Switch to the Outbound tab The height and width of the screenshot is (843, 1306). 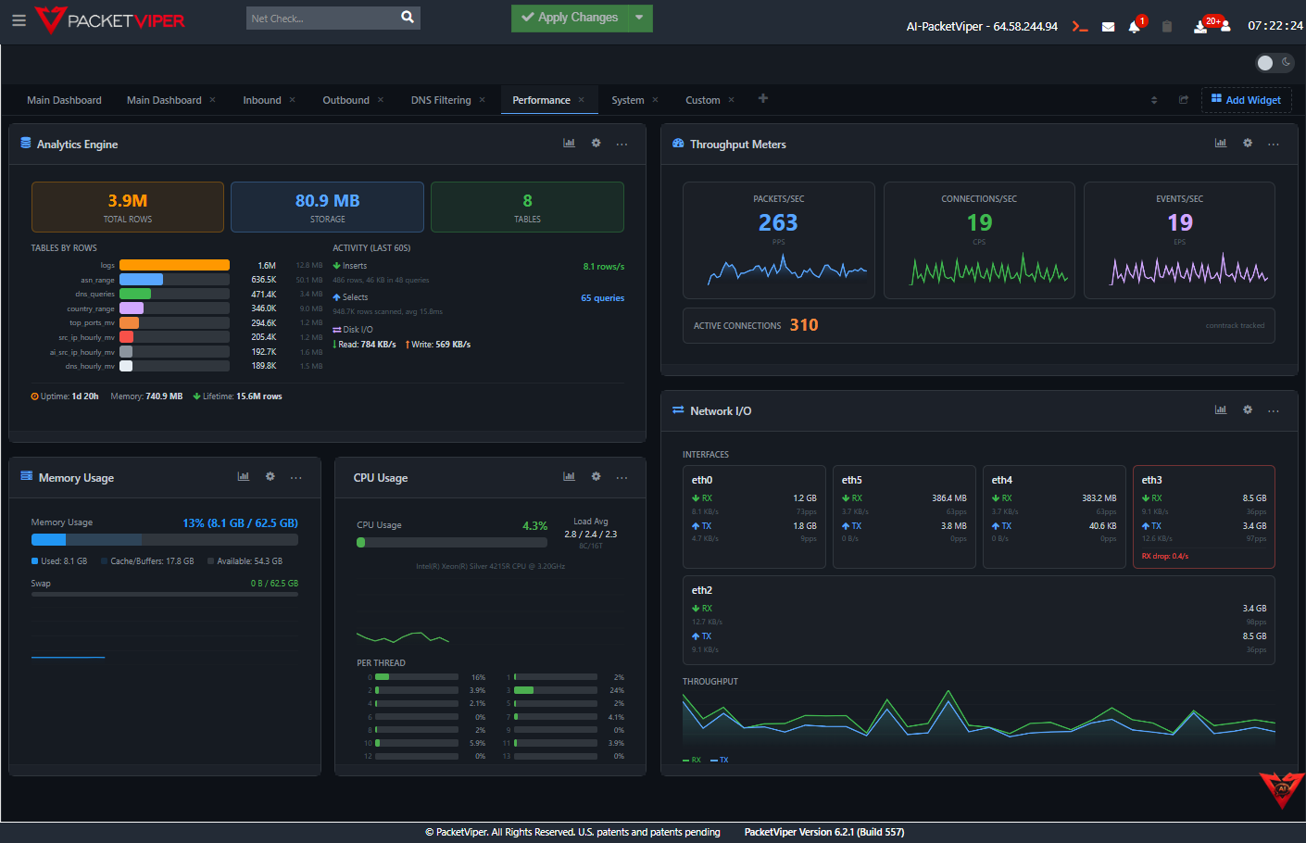pyautogui.click(x=345, y=100)
